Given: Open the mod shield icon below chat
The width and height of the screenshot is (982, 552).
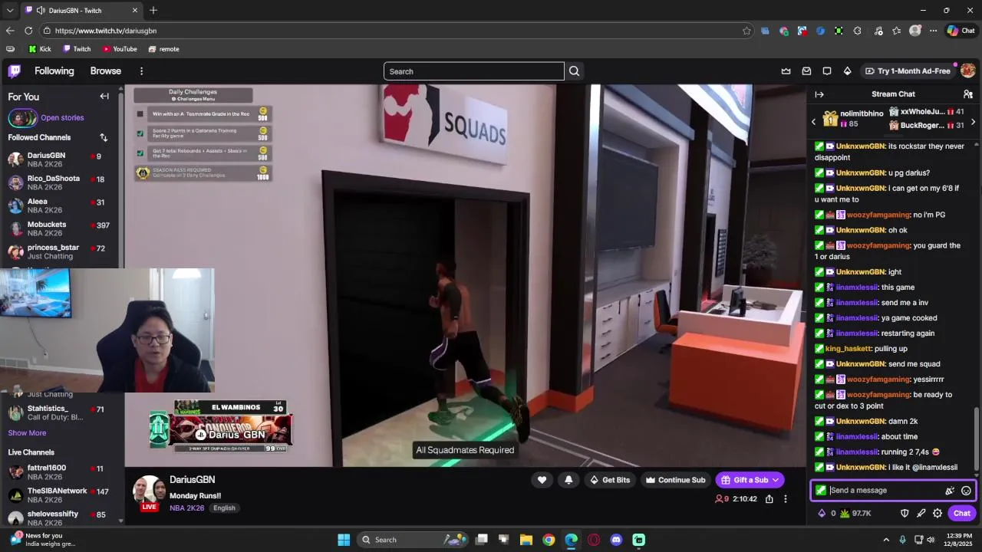Looking at the screenshot, I should click(905, 514).
